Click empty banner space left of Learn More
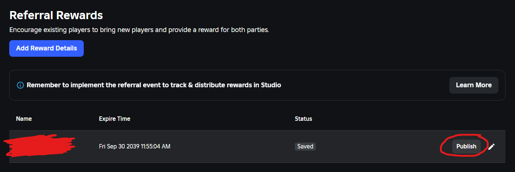This screenshot has height=172, width=515. click(x=365, y=85)
